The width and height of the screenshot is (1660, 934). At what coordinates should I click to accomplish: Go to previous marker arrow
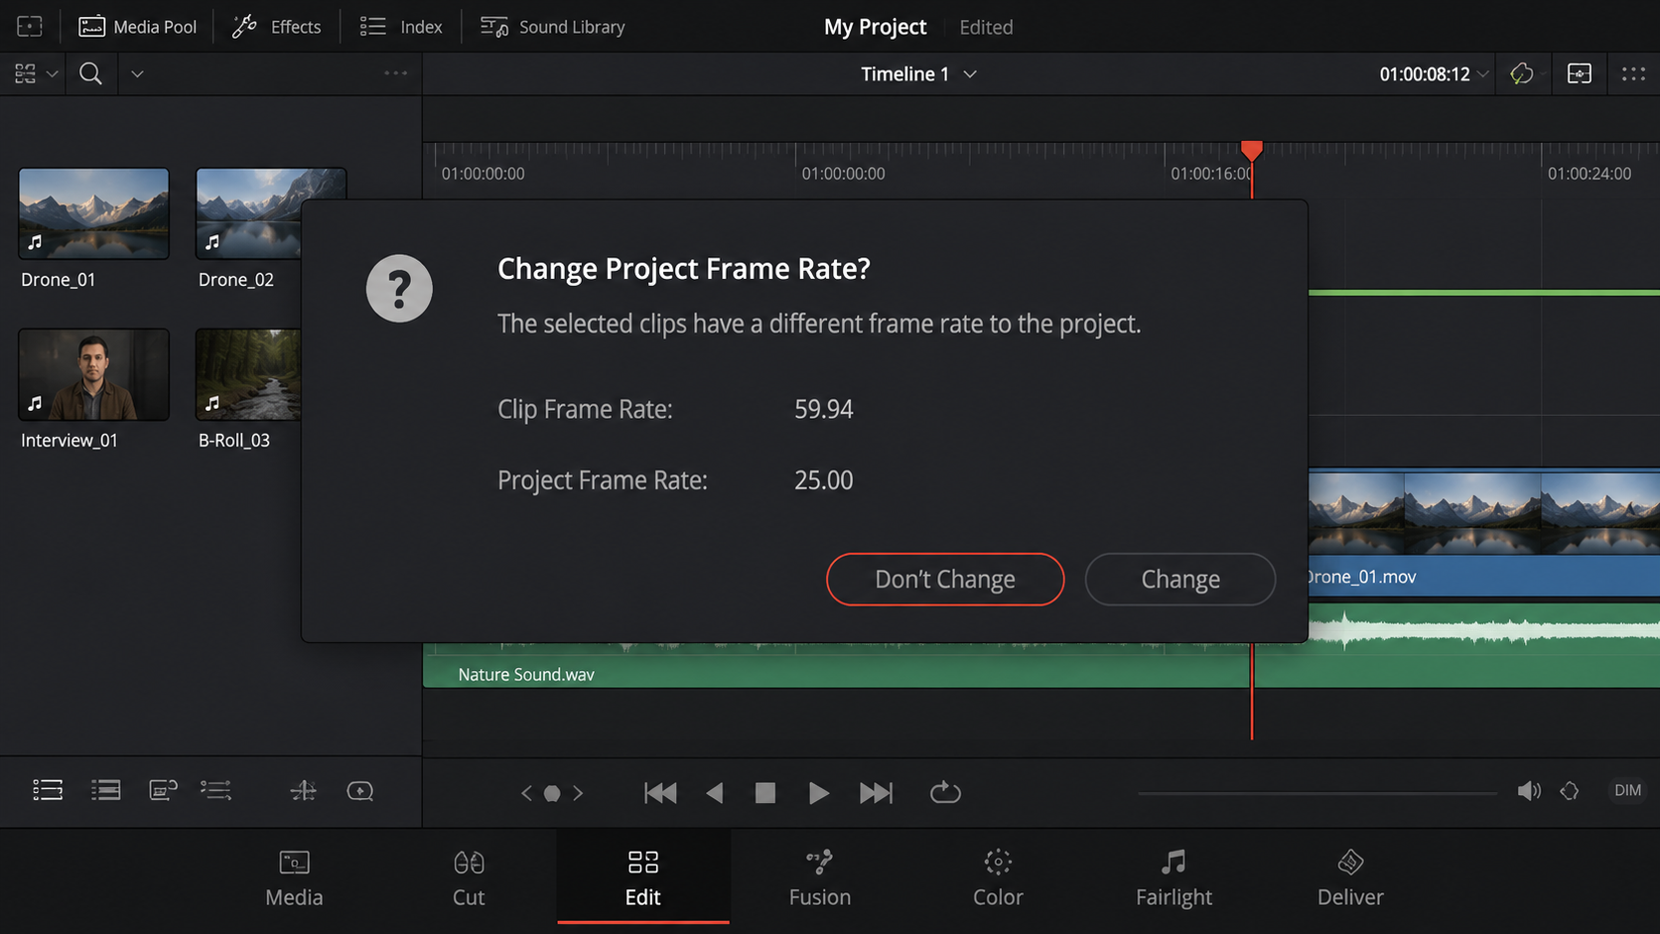point(527,793)
